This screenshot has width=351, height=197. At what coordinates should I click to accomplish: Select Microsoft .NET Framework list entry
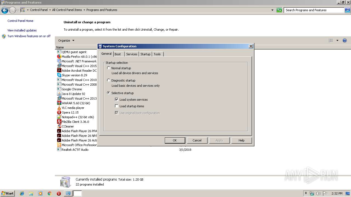click(77, 61)
